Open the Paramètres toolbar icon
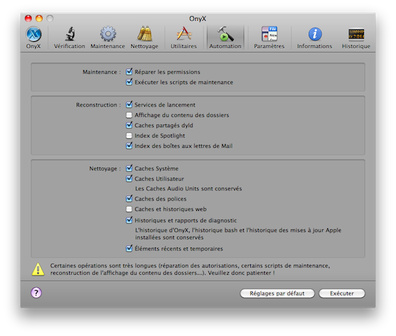This screenshot has width=396, height=336. point(270,34)
